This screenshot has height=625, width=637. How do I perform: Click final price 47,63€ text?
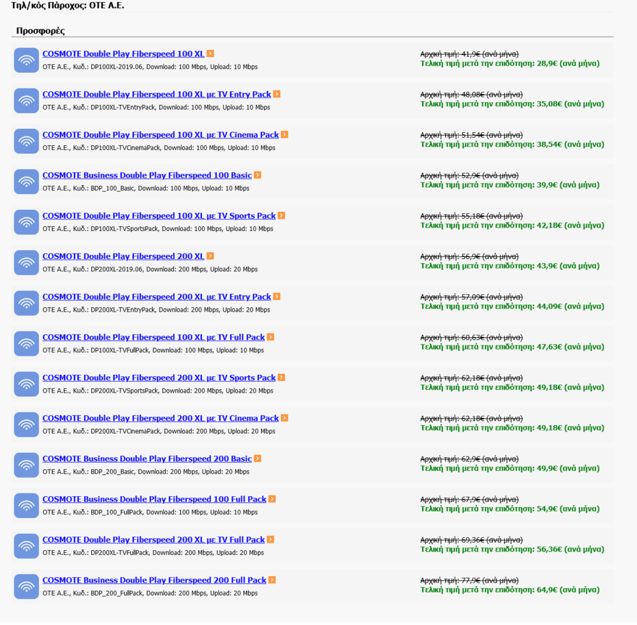(512, 347)
